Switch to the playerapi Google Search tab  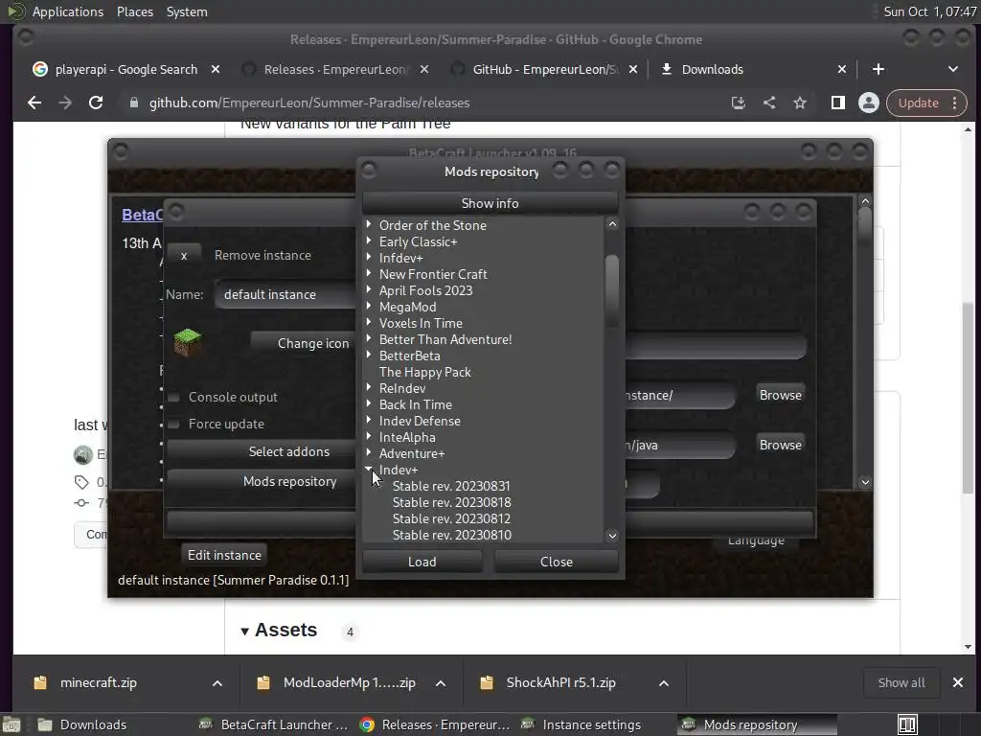pyautogui.click(x=125, y=69)
